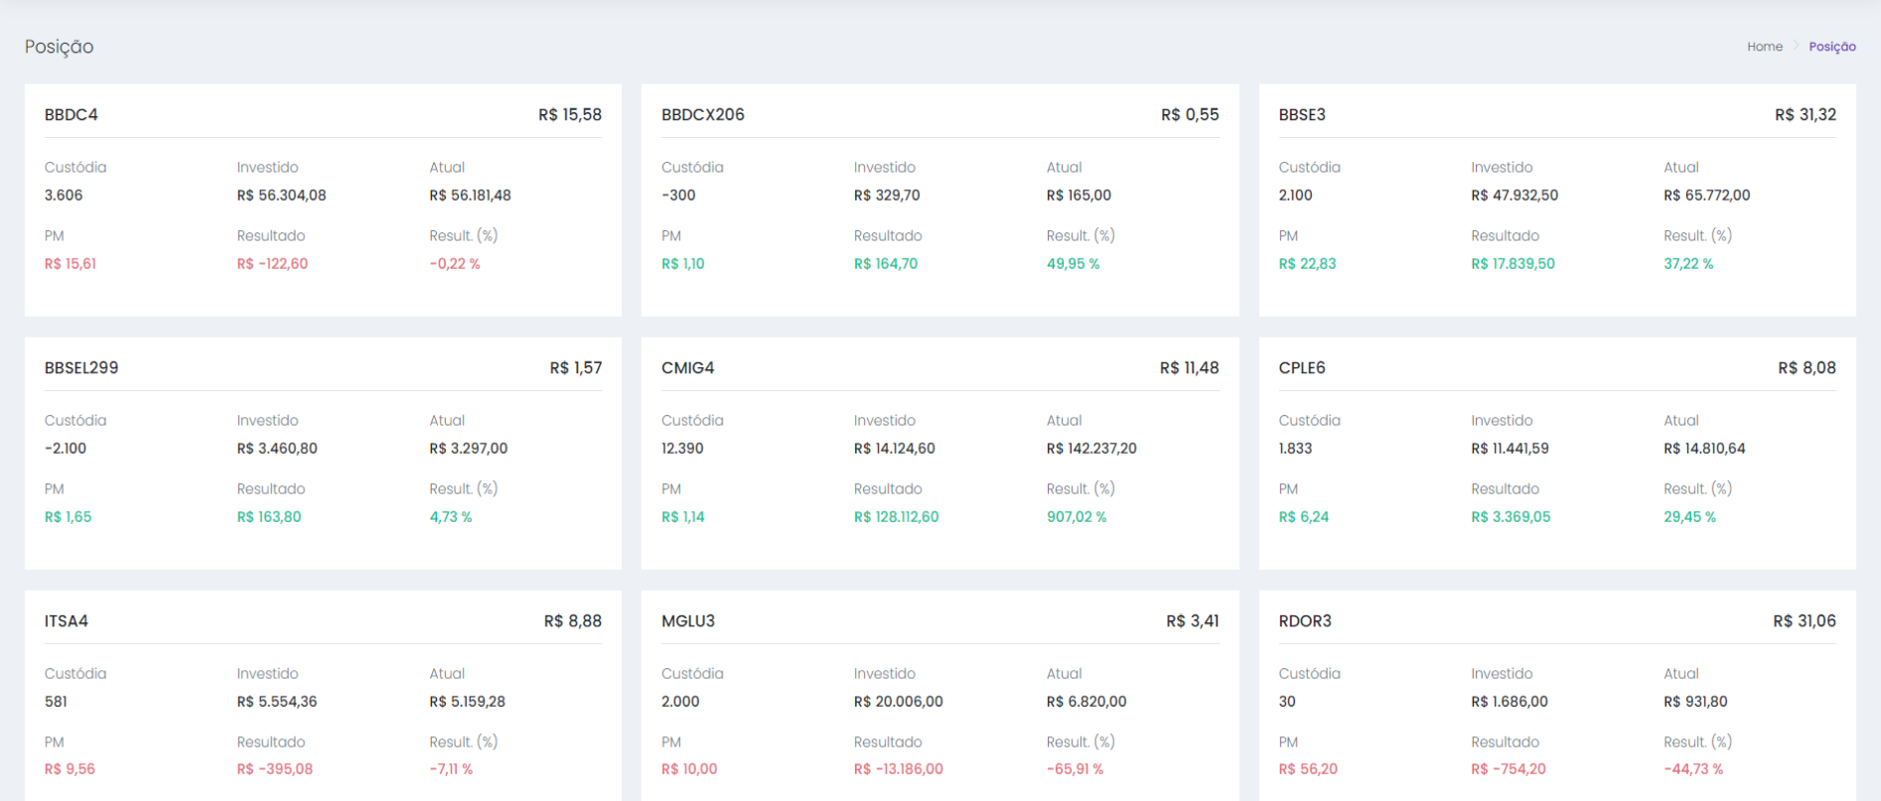Click BBSEL299 current value R$ 3.297,00
Viewport: 1881px width, 801px height.
[x=469, y=449]
